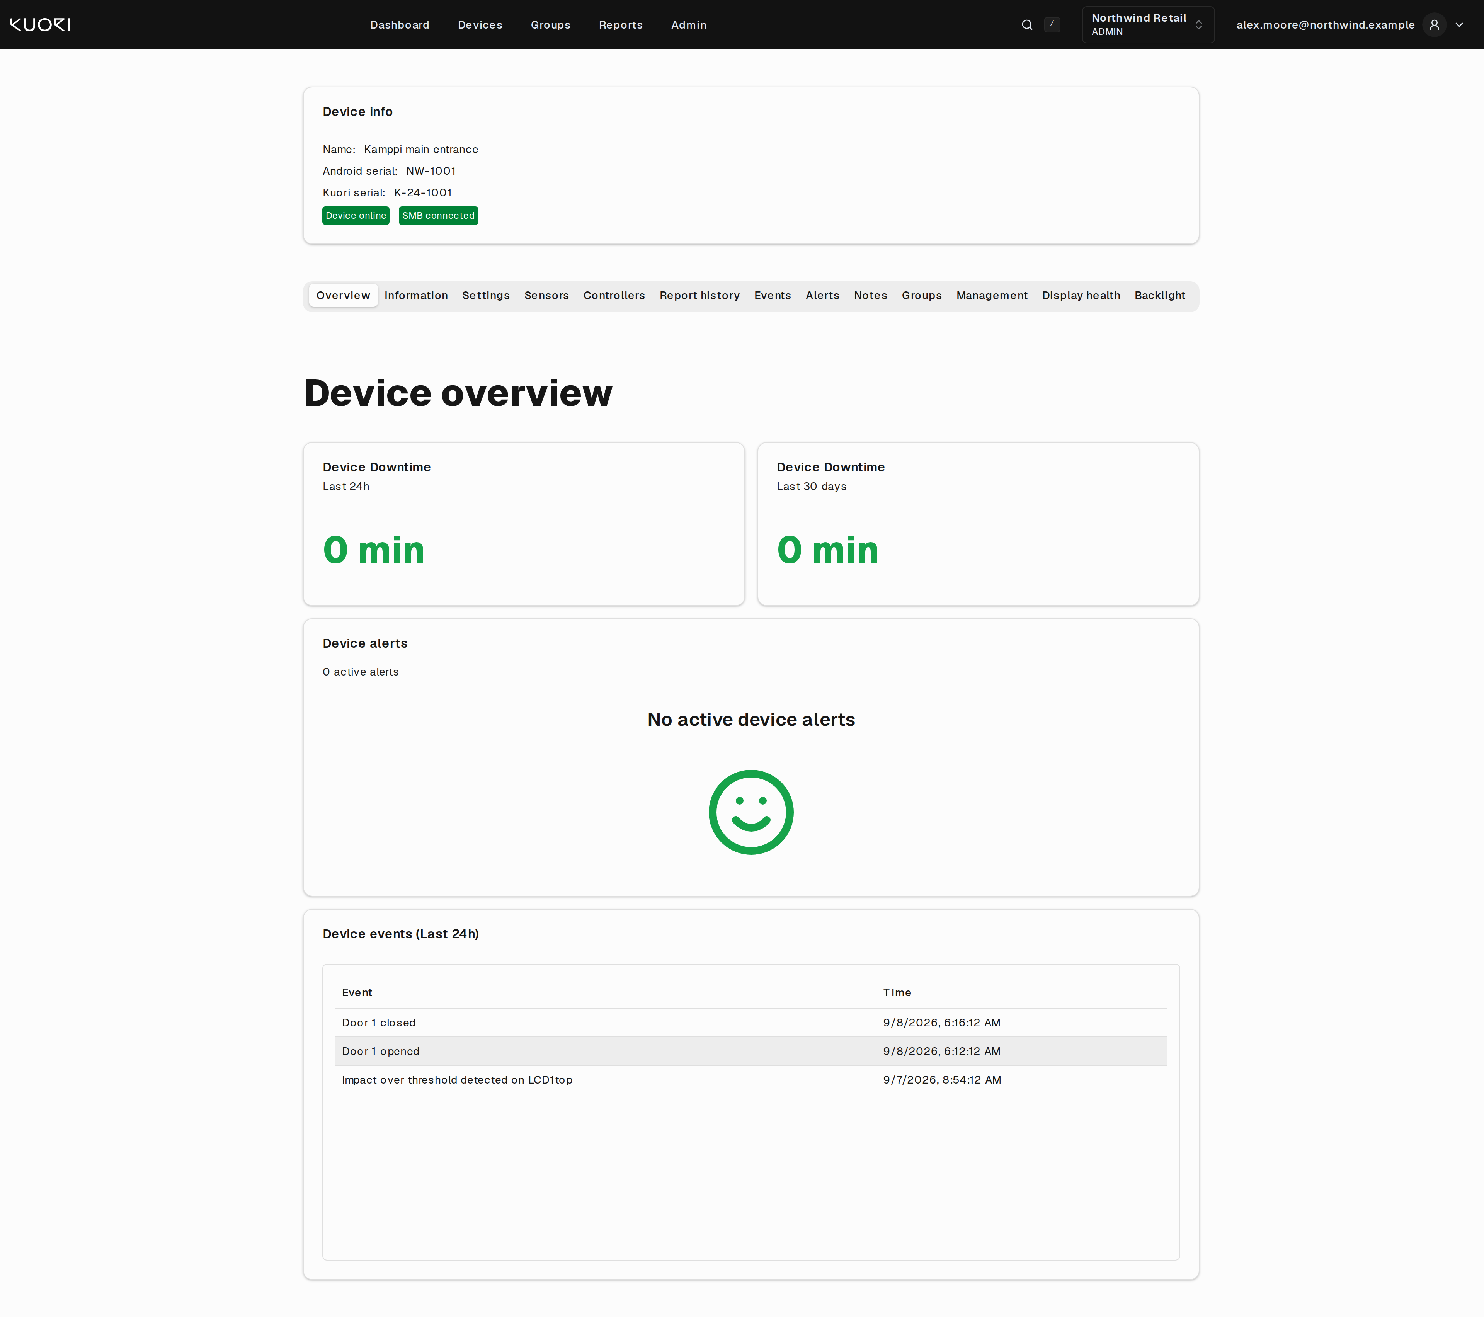Click the Time column header
Screen dimensions: 1484x1317
point(897,992)
